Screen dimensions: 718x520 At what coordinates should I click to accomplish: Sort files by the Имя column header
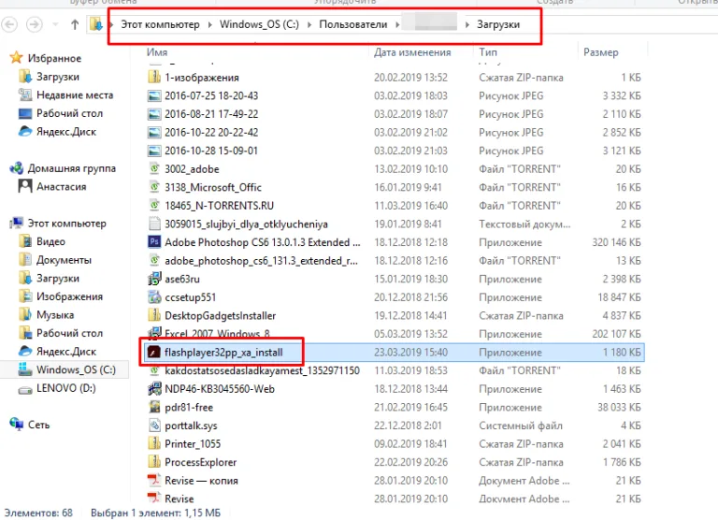point(157,52)
